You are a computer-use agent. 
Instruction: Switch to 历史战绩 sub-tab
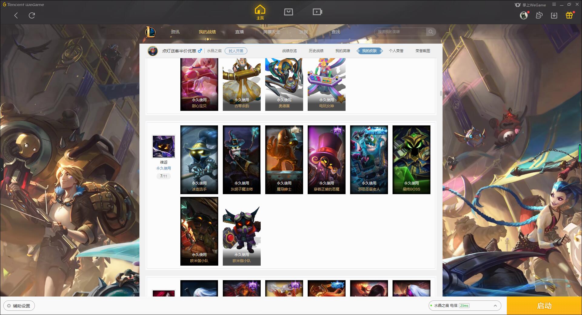[316, 51]
